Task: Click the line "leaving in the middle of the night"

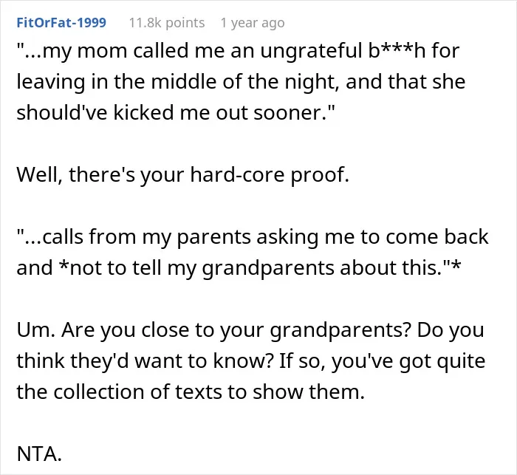Action: [x=241, y=82]
